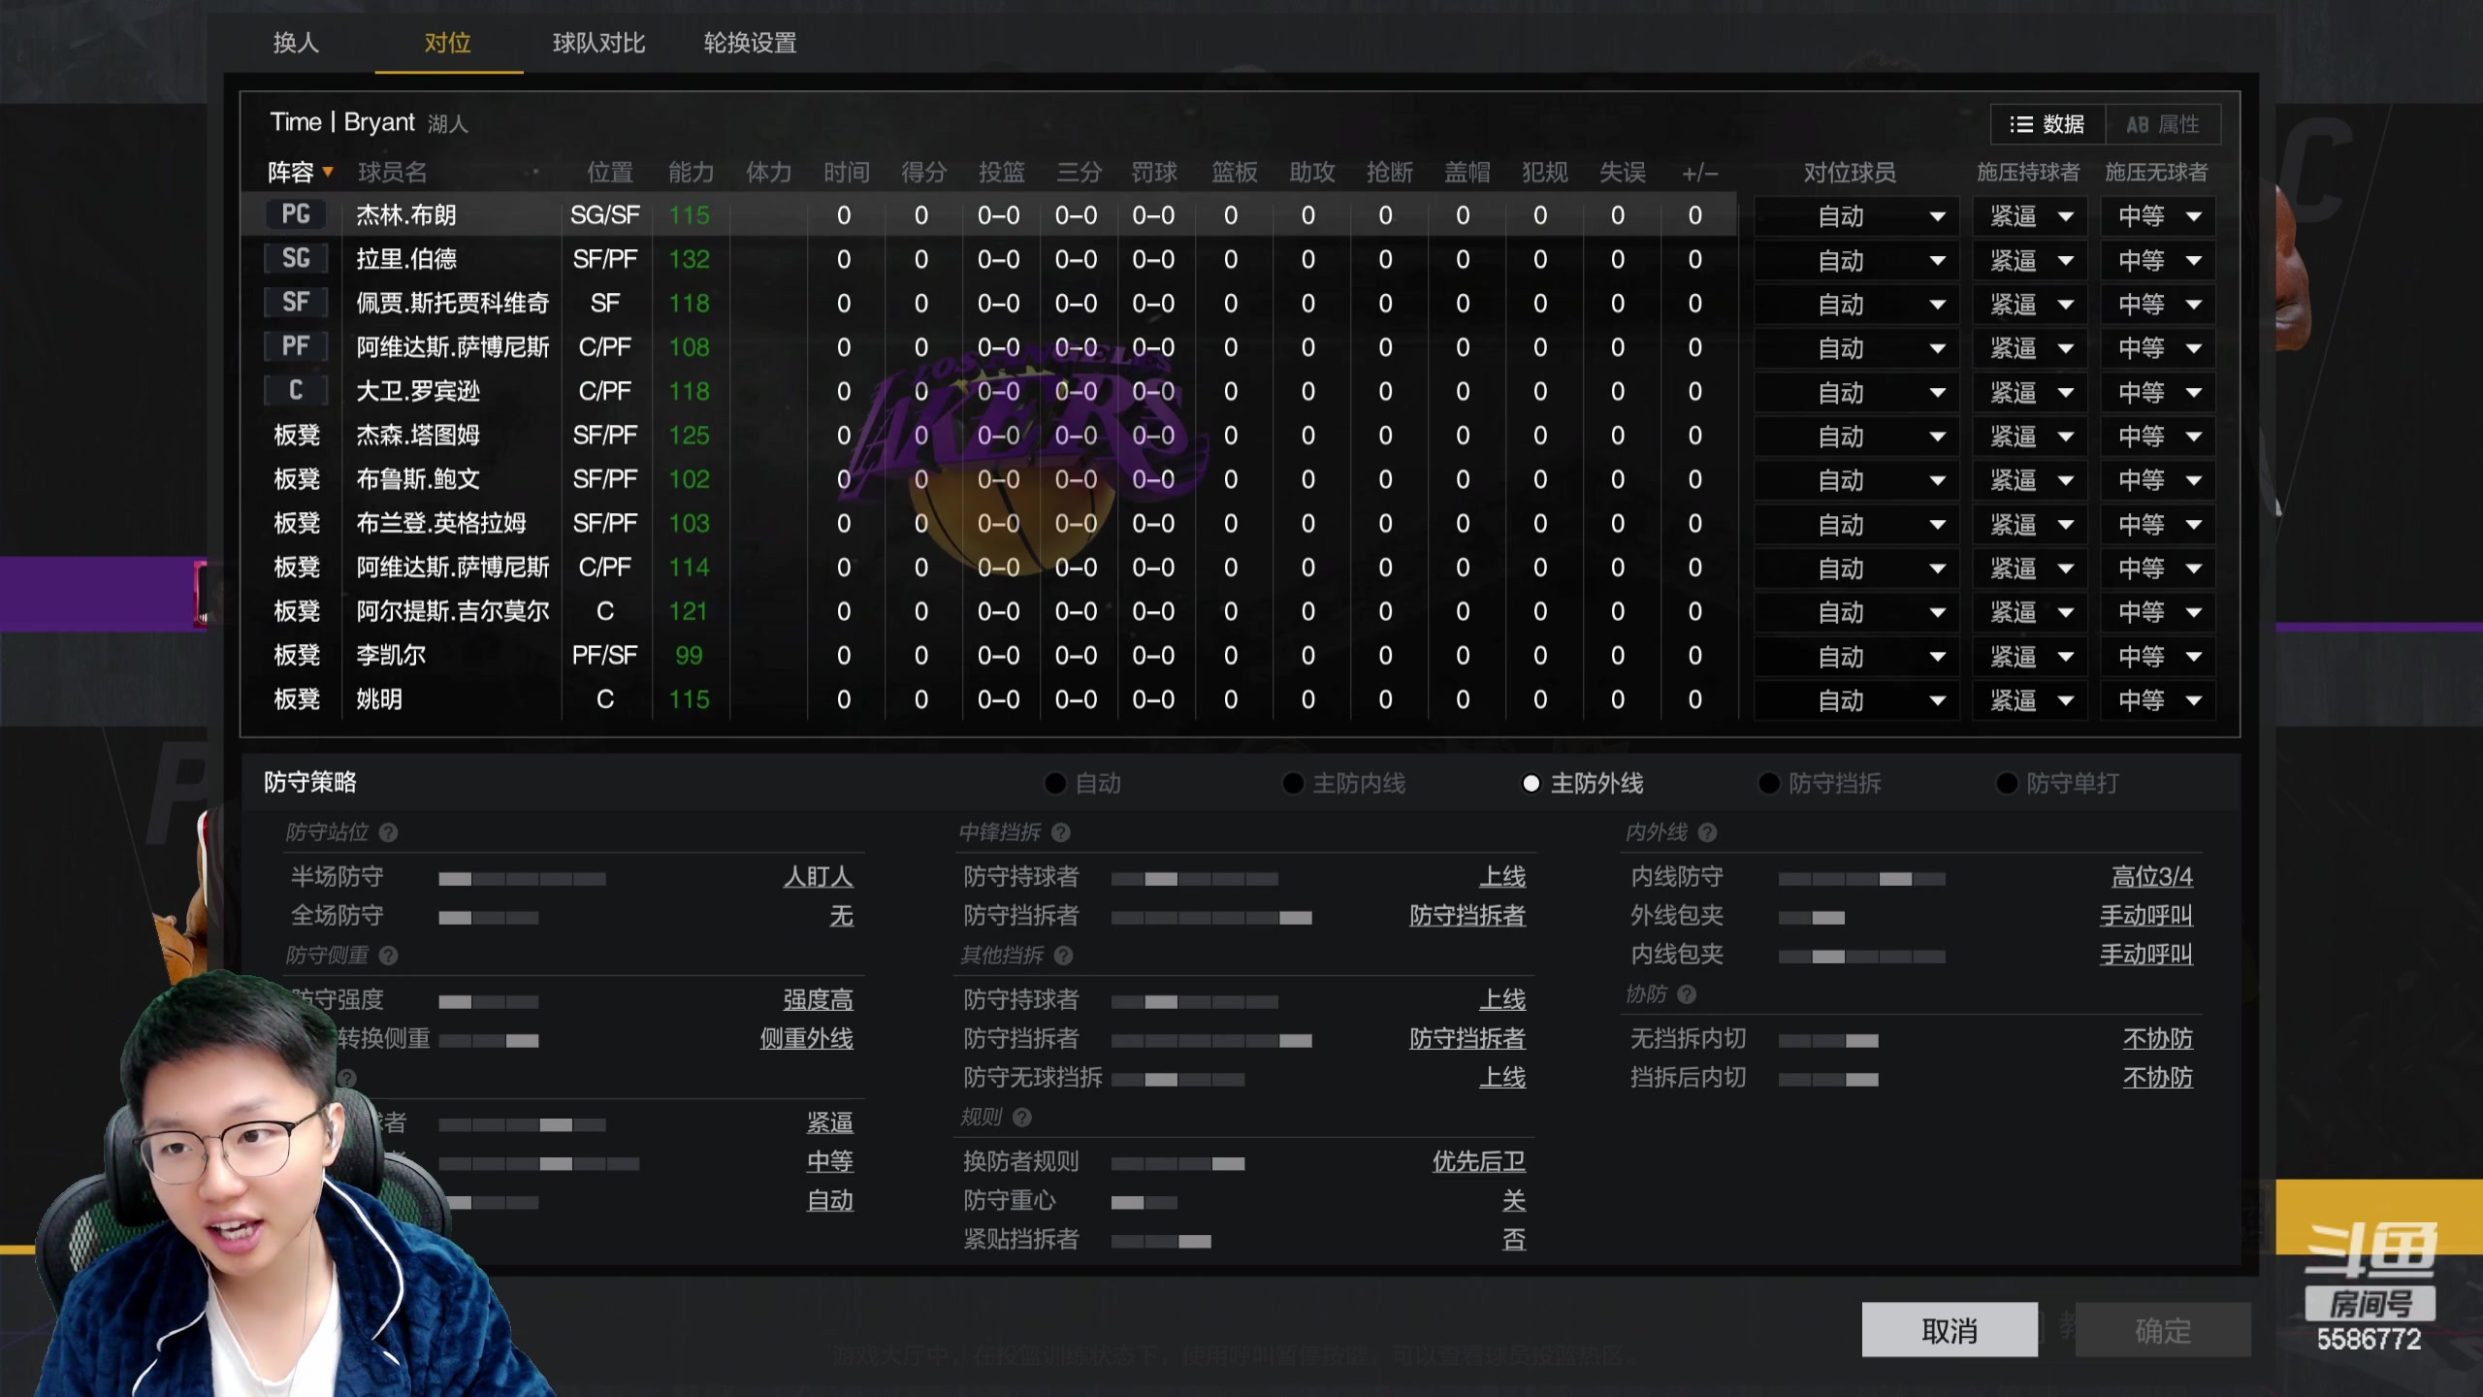Open the 防守站位 help icon
This screenshot has height=1397, width=2483.
pos(389,832)
